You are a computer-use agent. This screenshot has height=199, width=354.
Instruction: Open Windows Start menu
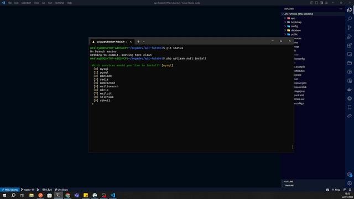pyautogui.click(x=4, y=195)
